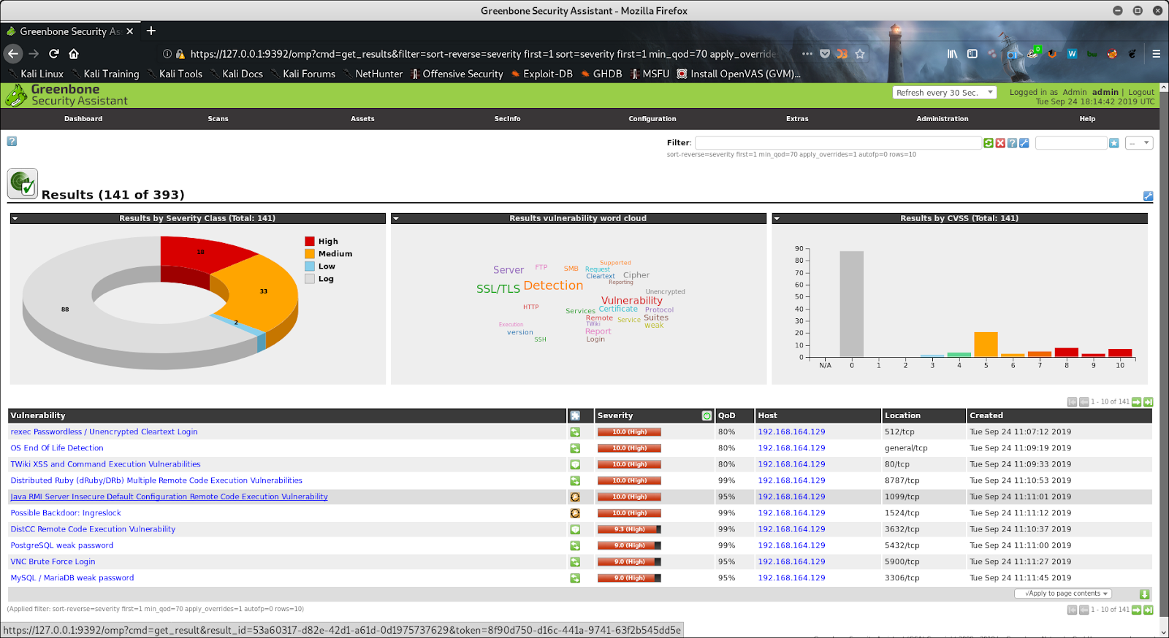Collapse Results by Severity Class chart menu arrow
This screenshot has height=638, width=1169.
(15, 218)
